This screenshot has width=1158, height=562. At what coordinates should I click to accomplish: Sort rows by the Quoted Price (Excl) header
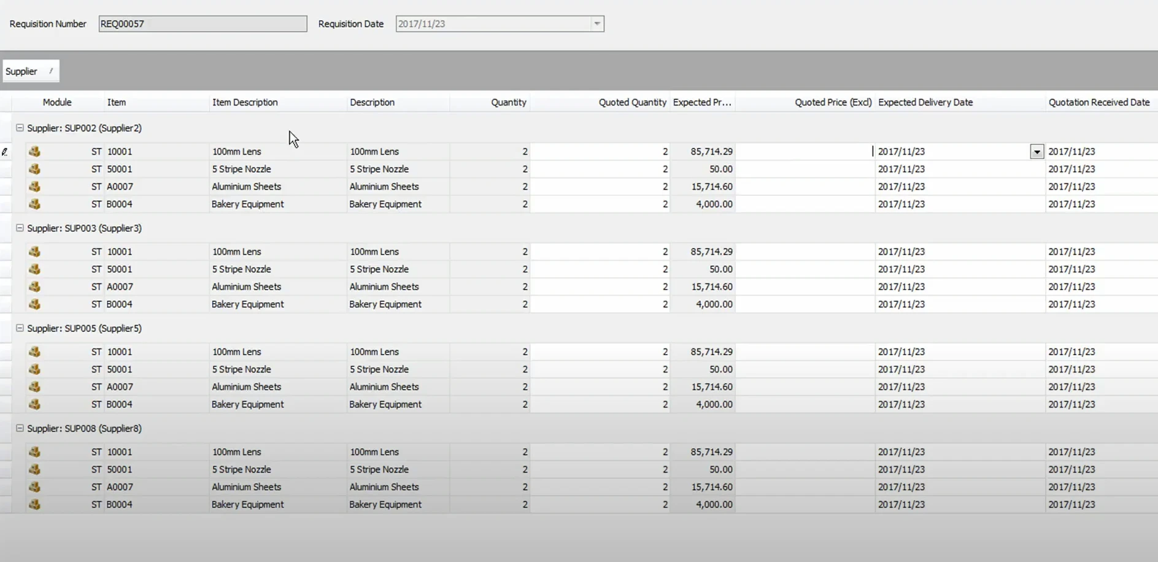(x=833, y=102)
